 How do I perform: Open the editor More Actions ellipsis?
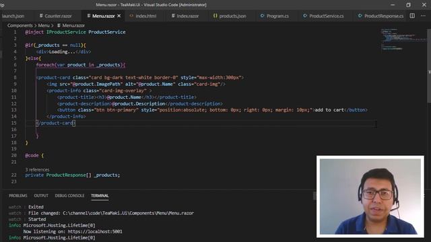tap(423, 16)
